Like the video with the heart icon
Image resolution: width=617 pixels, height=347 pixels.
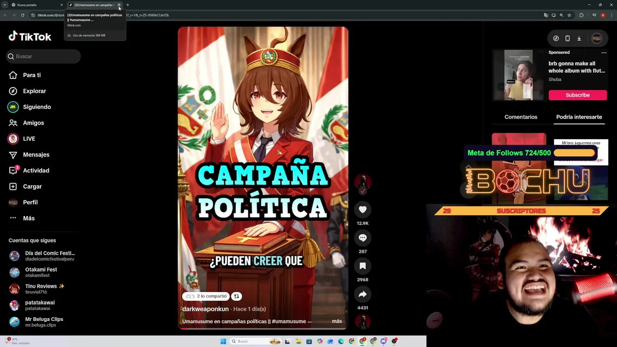coord(362,209)
